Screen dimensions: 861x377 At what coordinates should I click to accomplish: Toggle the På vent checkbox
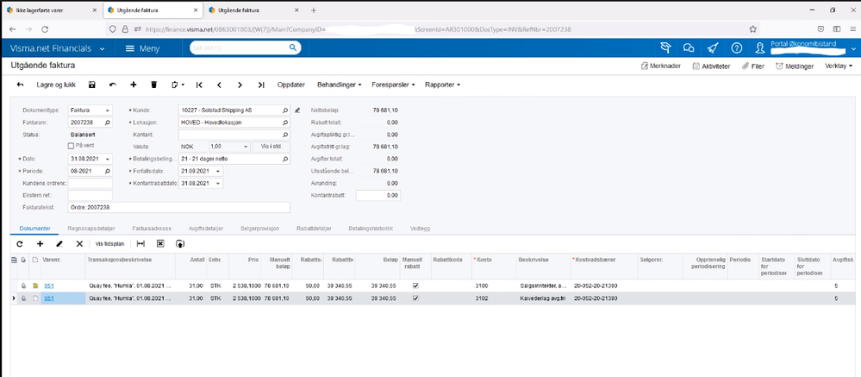click(71, 146)
